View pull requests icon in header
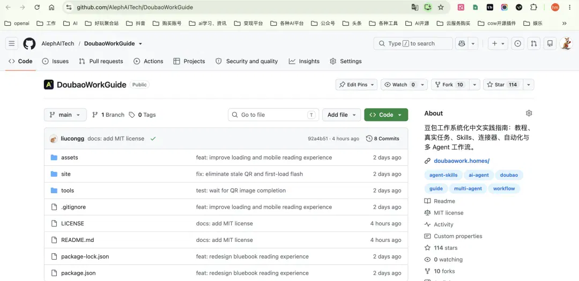This screenshot has height=281, width=579. [x=533, y=43]
